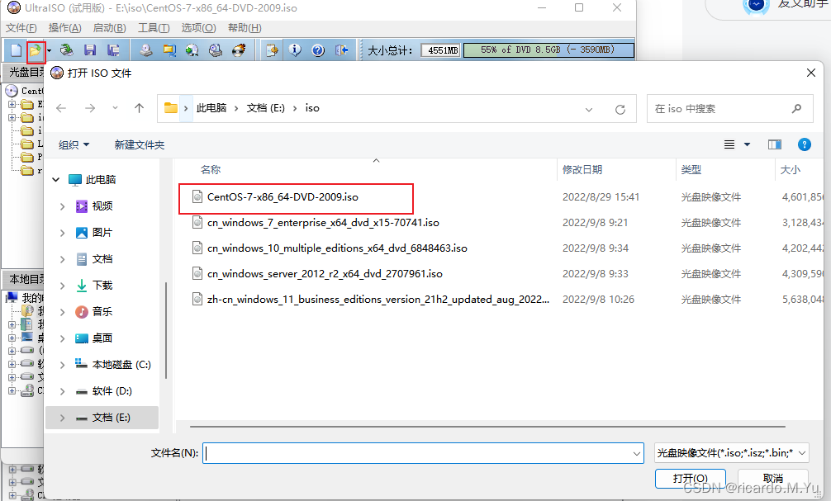Create a new ISO with the New toolbar icon
This screenshot has height=501, width=831.
click(x=16, y=50)
